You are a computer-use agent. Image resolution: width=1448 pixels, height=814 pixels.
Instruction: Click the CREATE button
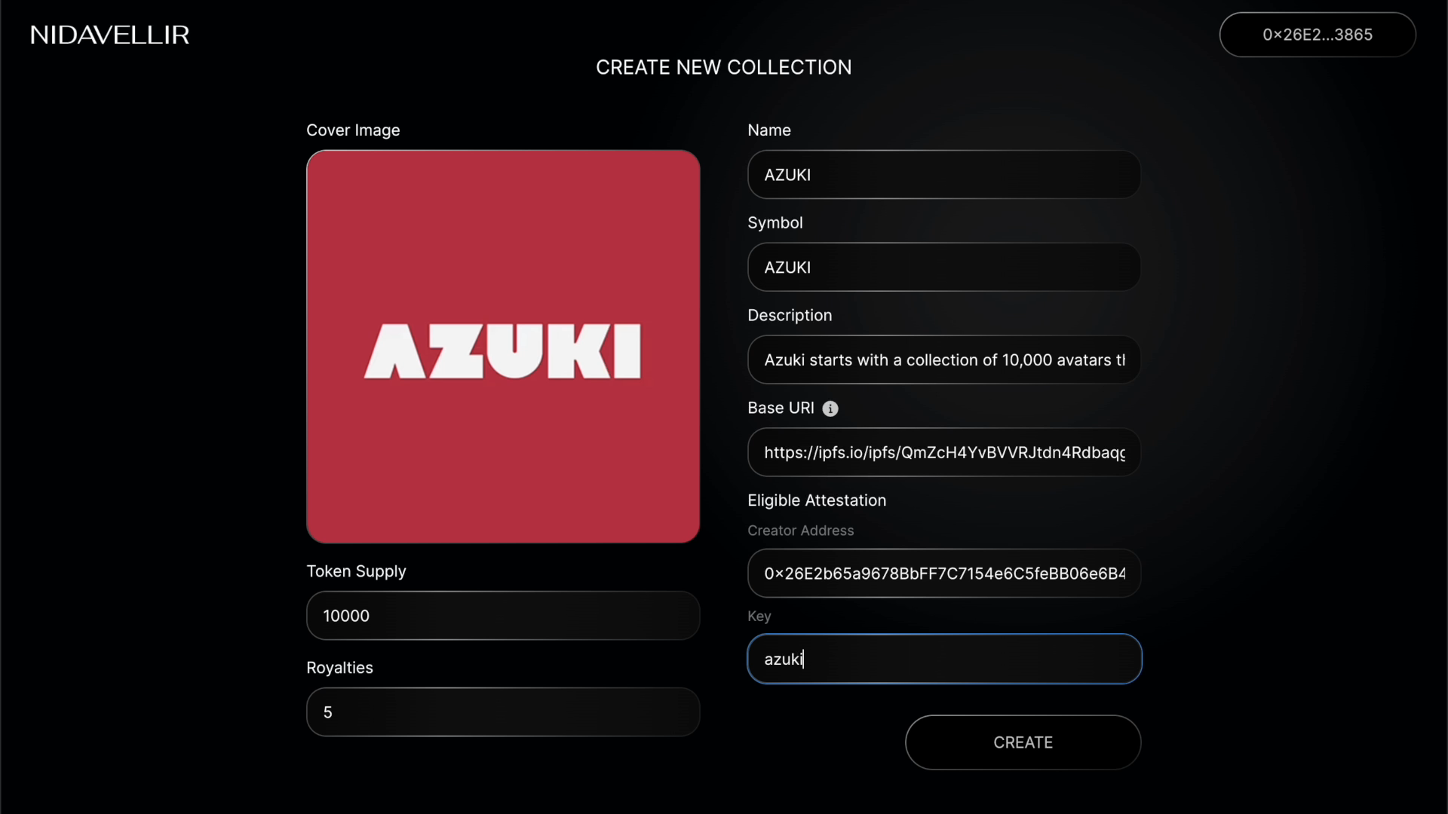(1023, 742)
